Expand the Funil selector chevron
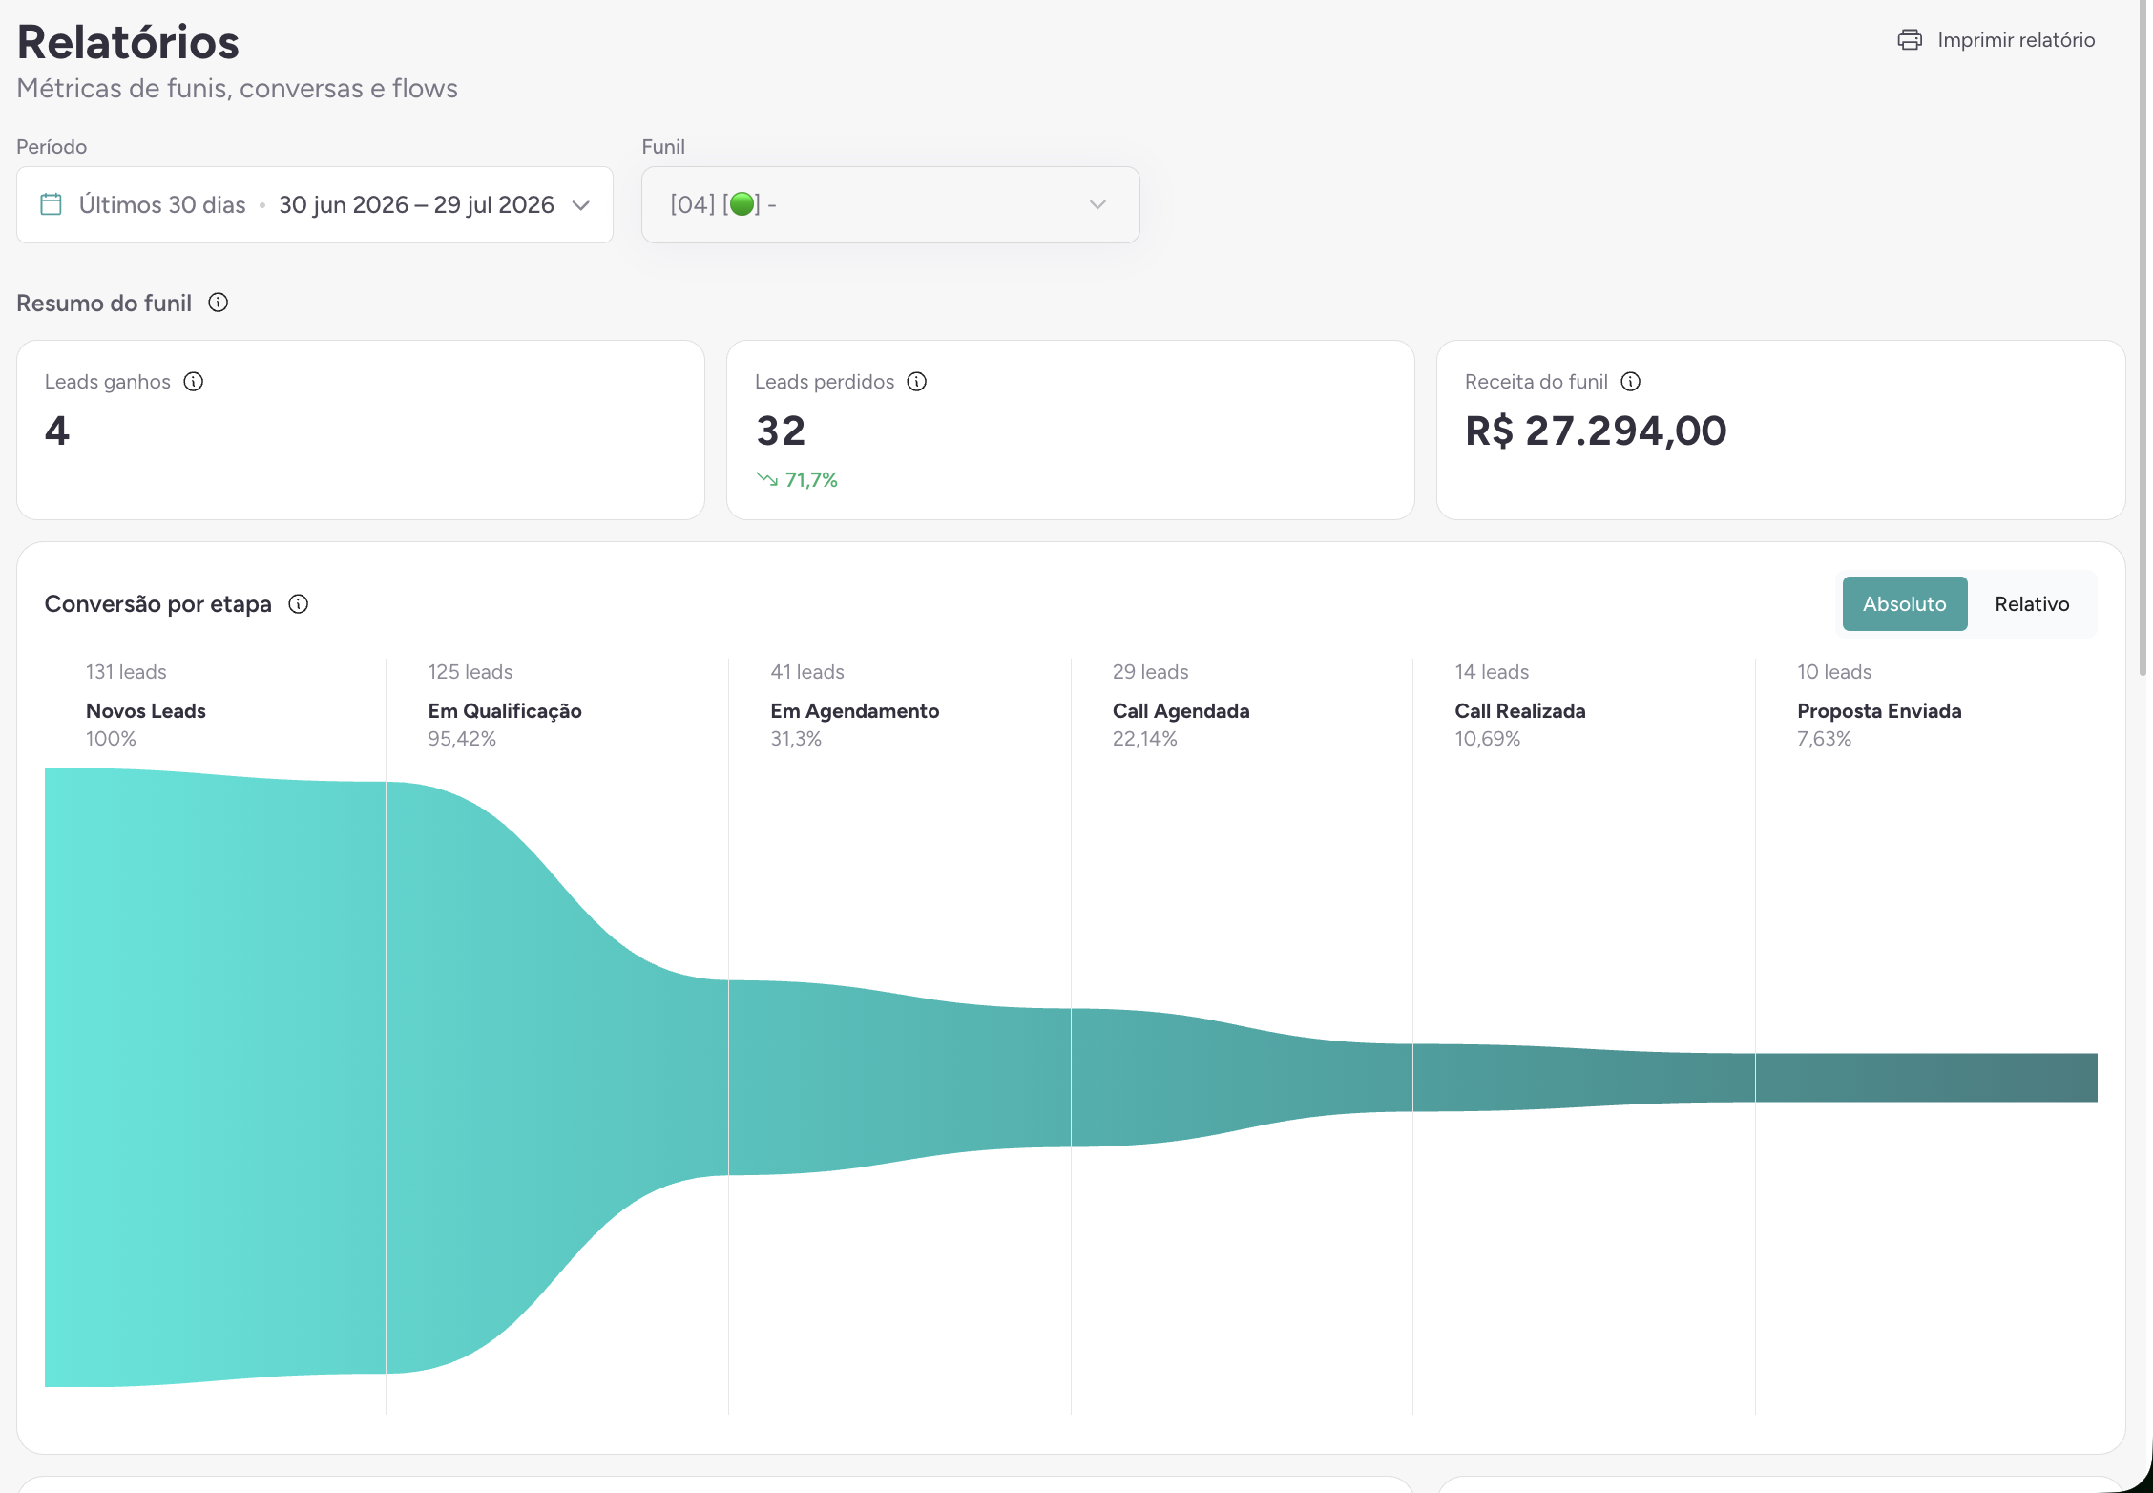2153x1493 pixels. (1097, 205)
